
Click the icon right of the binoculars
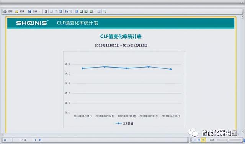(x=71, y=11)
